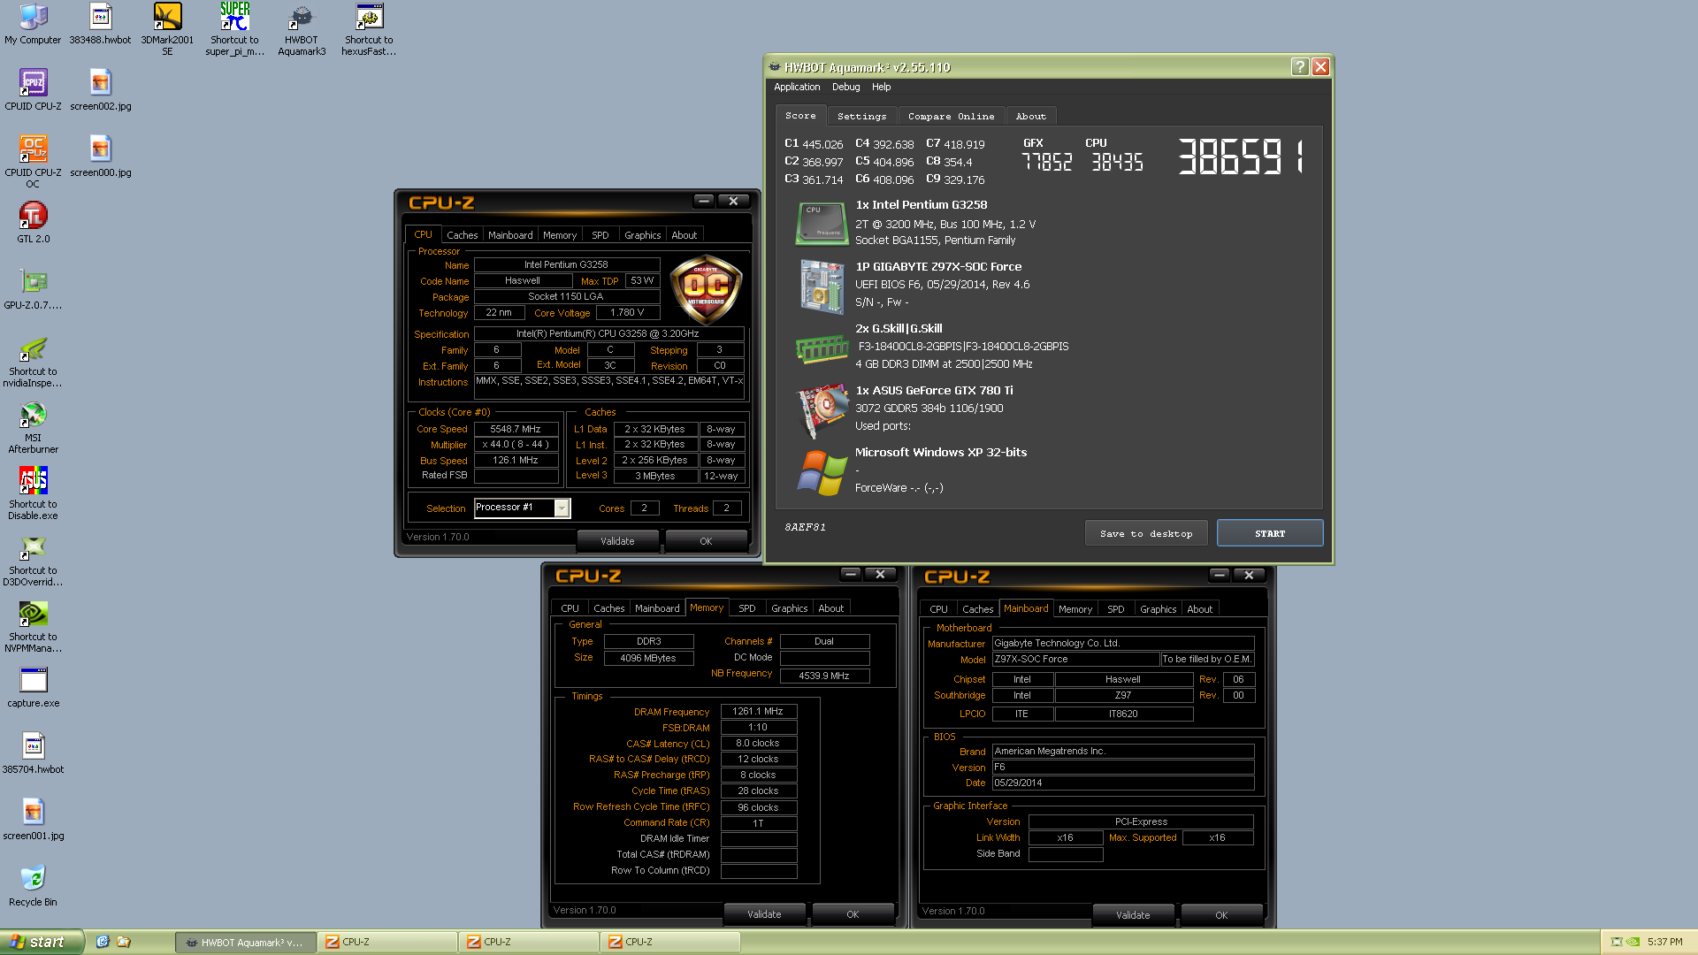Click the system clock showing 5:37 PM
This screenshot has height=955, width=1698.
coord(1664,942)
